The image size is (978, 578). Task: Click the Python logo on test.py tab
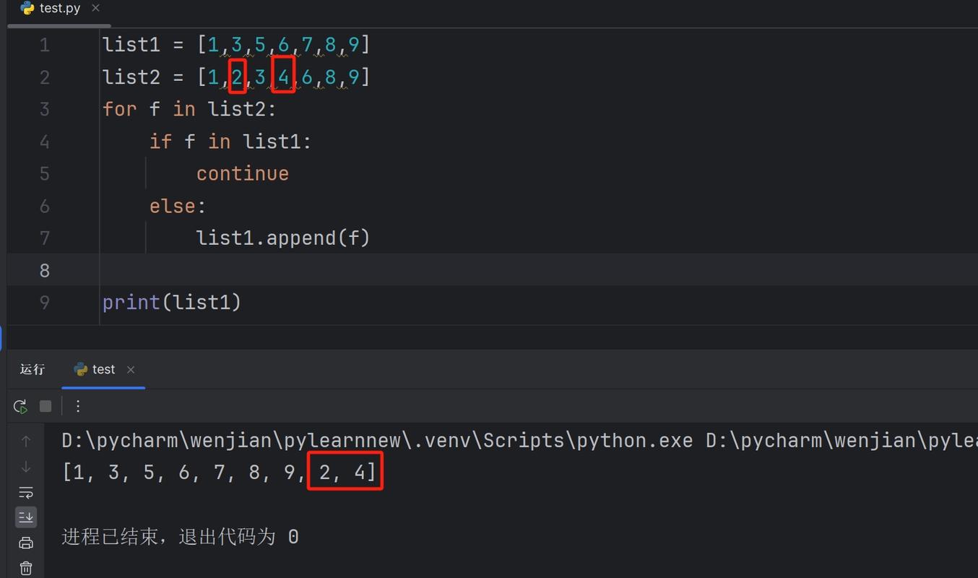(x=27, y=9)
